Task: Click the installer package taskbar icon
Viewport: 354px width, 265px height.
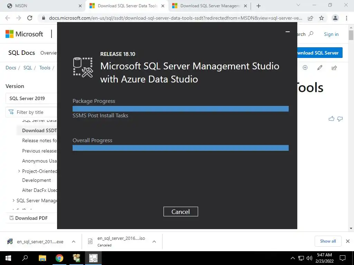Action: (76, 258)
